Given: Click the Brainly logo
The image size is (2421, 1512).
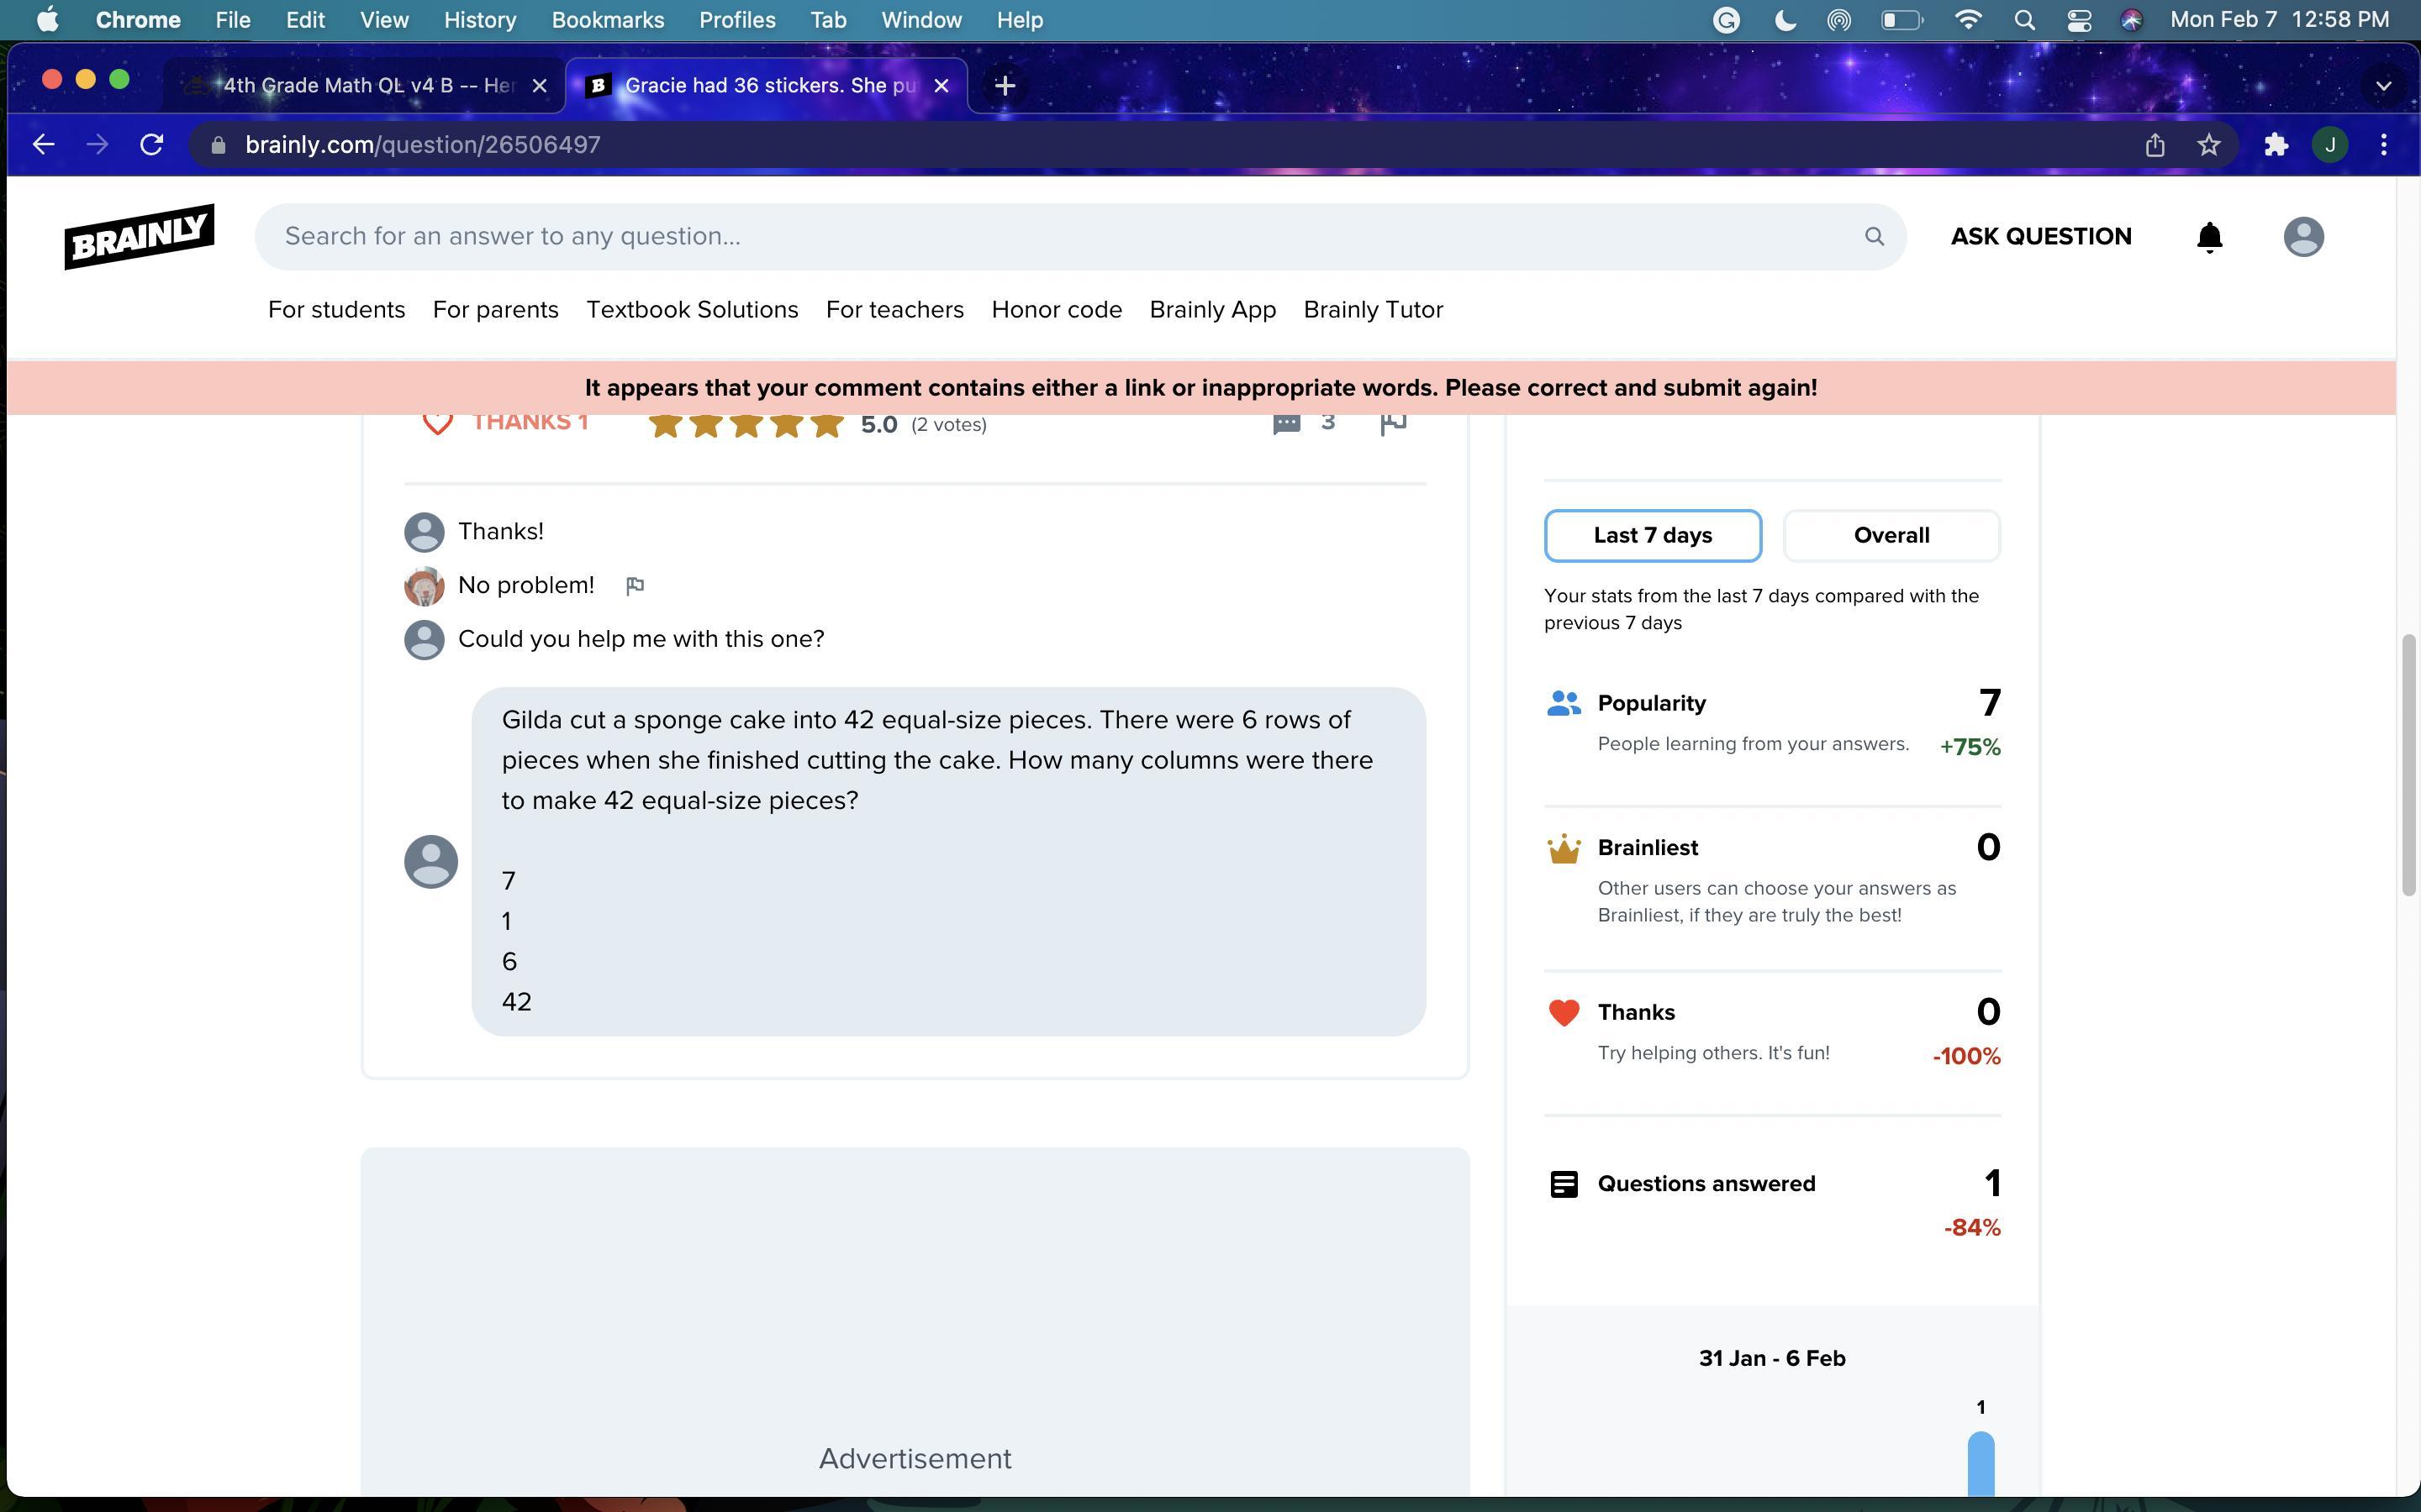Looking at the screenshot, I should [139, 236].
